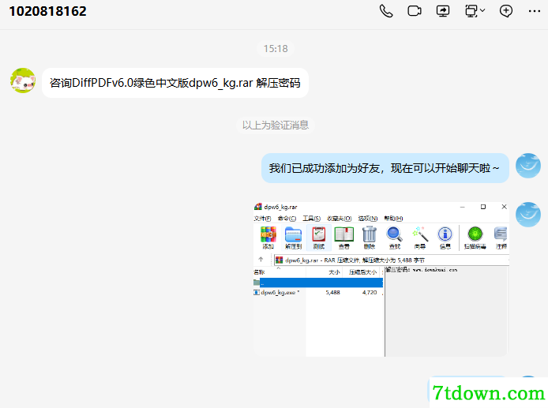Screen dimensions: 548x408
Task: Click the 扫描病毒 (Virus scan) icon in WinRAR image
Action: [475, 238]
